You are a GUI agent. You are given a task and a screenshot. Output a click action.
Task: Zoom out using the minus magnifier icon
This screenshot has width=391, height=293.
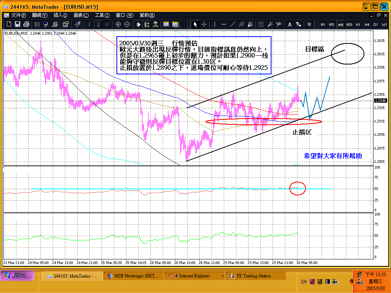click(x=127, y=24)
